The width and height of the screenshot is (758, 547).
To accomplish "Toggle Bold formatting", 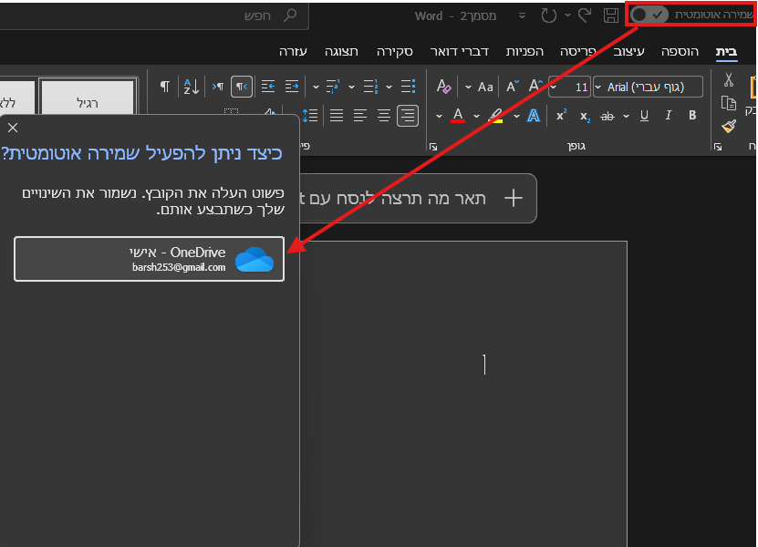I will click(x=692, y=116).
